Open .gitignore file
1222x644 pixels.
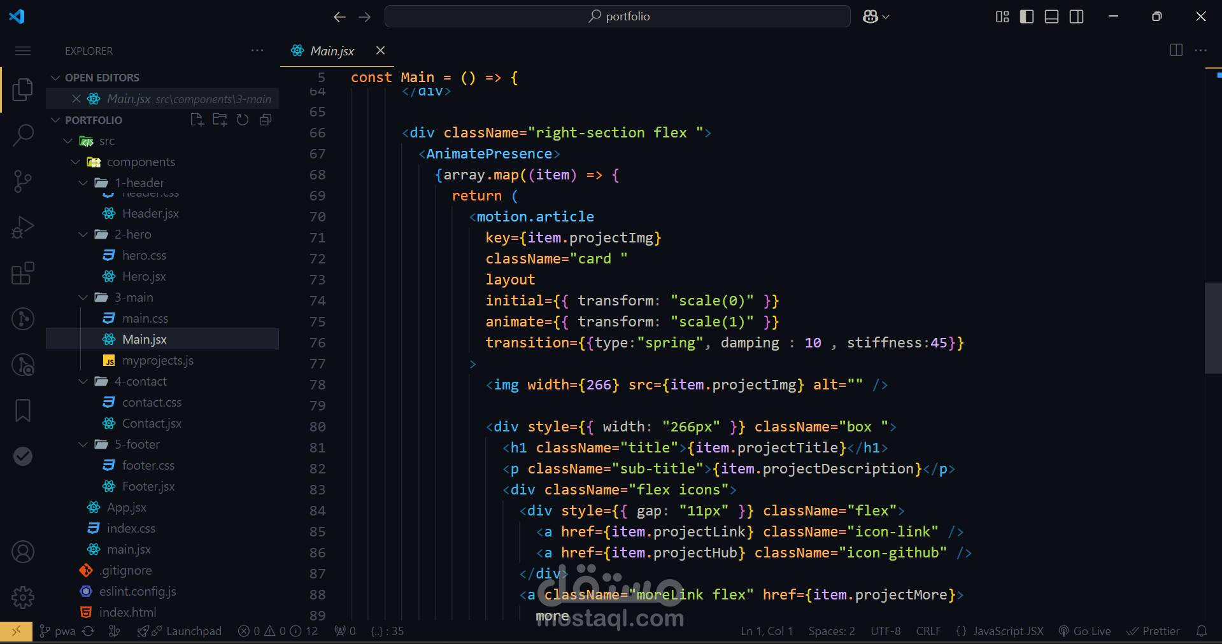125,571
